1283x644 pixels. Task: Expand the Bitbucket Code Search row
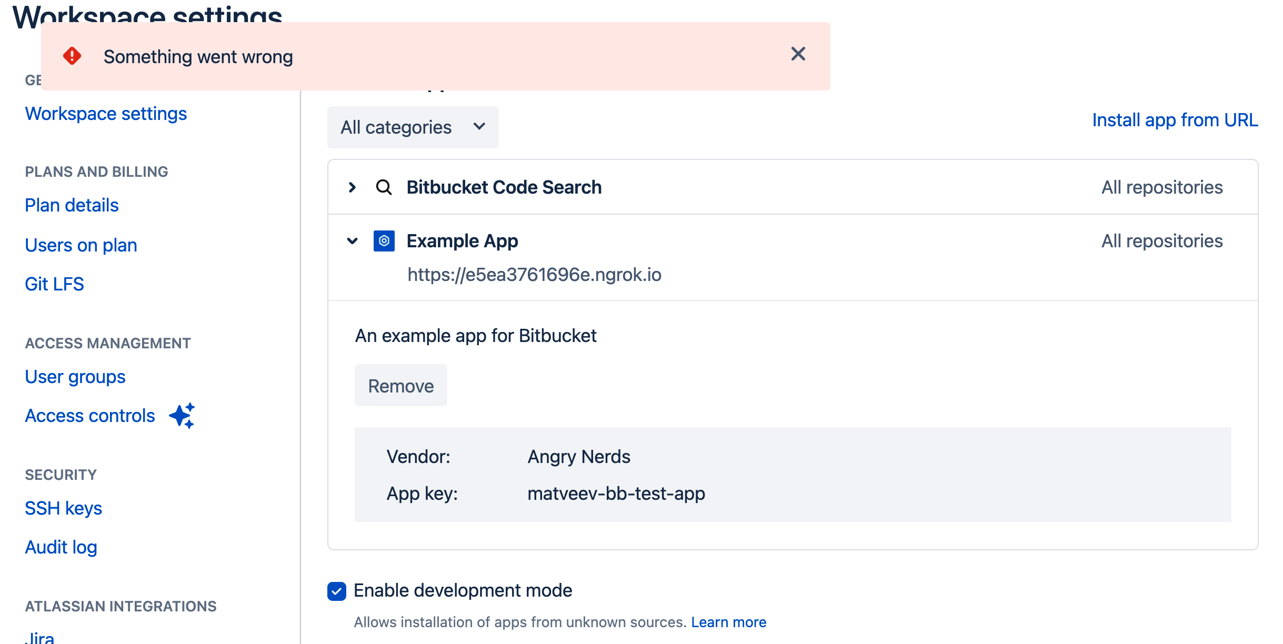point(352,187)
